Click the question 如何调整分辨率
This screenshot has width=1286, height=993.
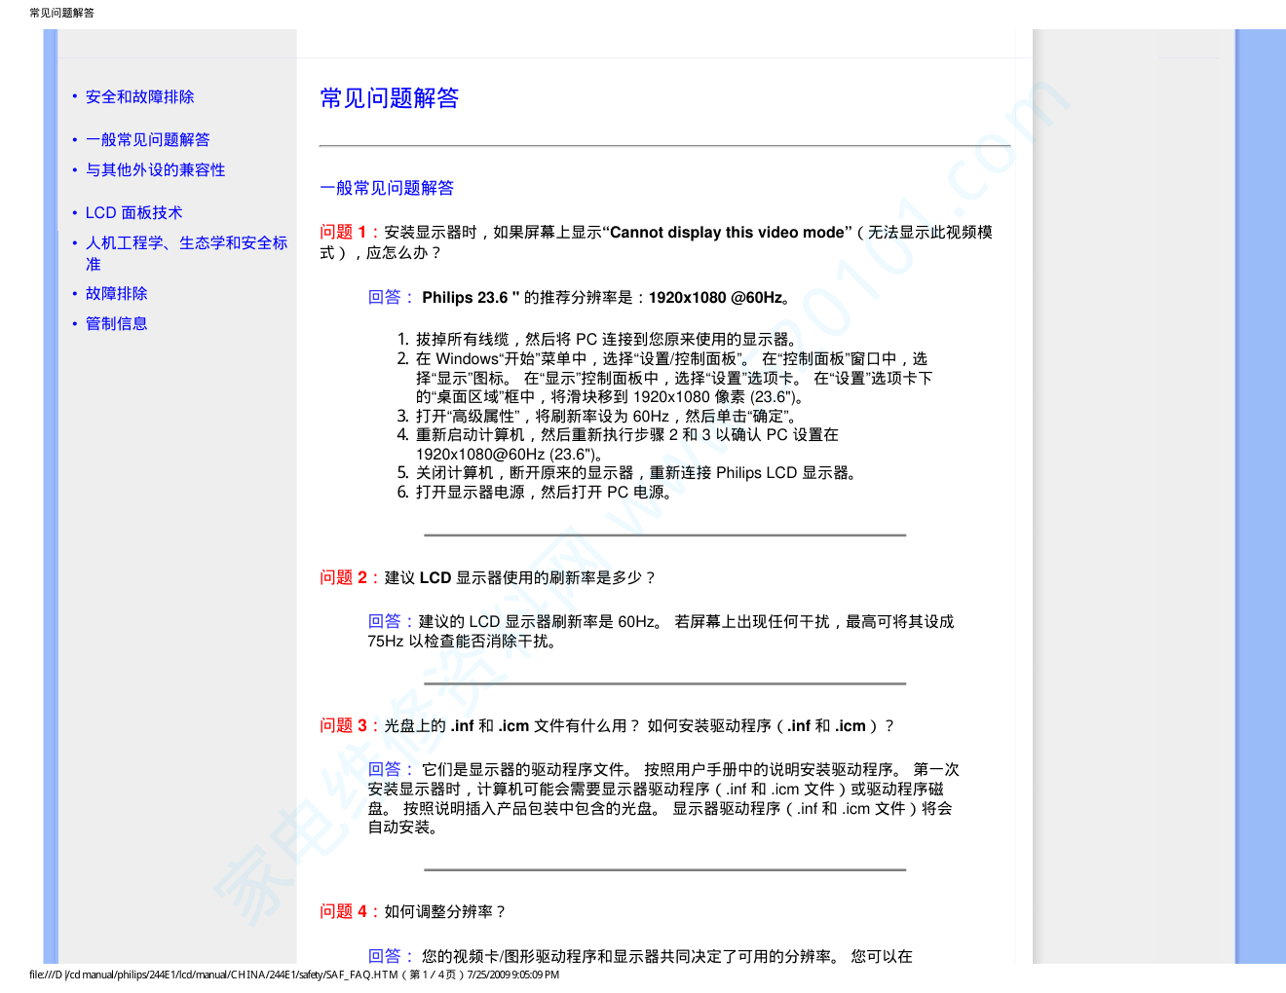(445, 912)
